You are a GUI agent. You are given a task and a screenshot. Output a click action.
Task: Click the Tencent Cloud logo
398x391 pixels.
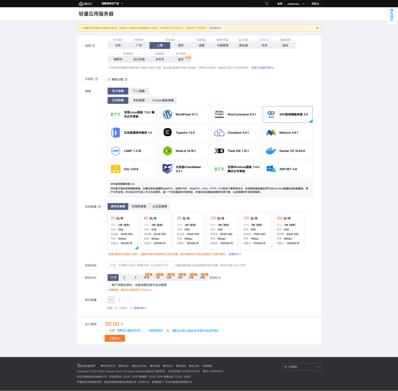[85, 4]
